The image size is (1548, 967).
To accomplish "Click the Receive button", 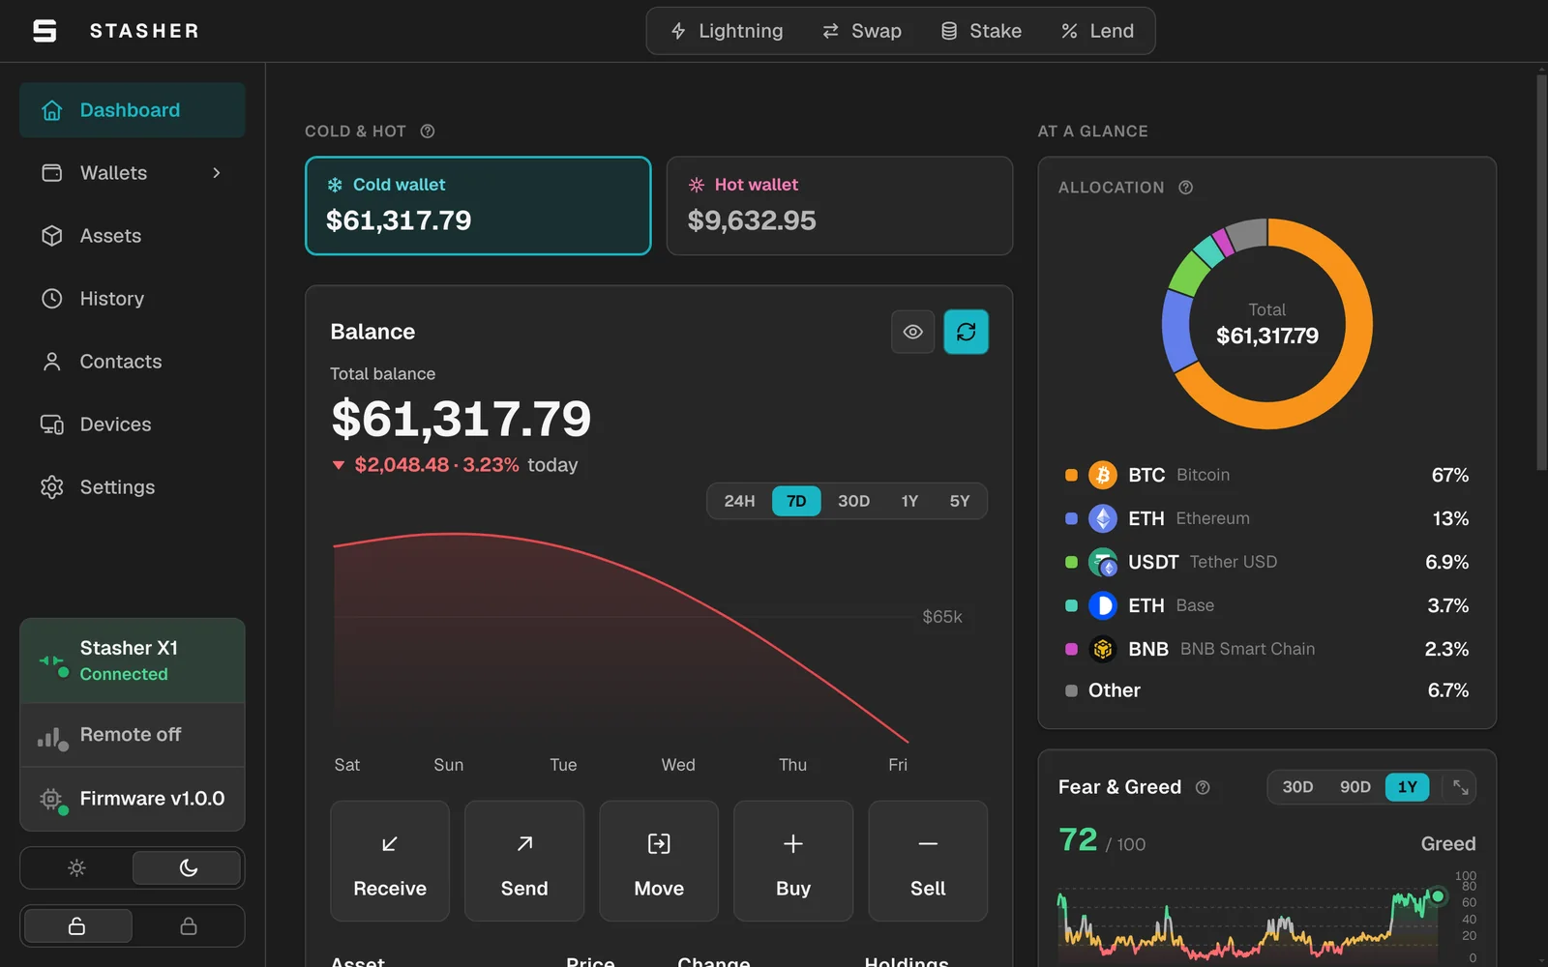I will pyautogui.click(x=390, y=861).
